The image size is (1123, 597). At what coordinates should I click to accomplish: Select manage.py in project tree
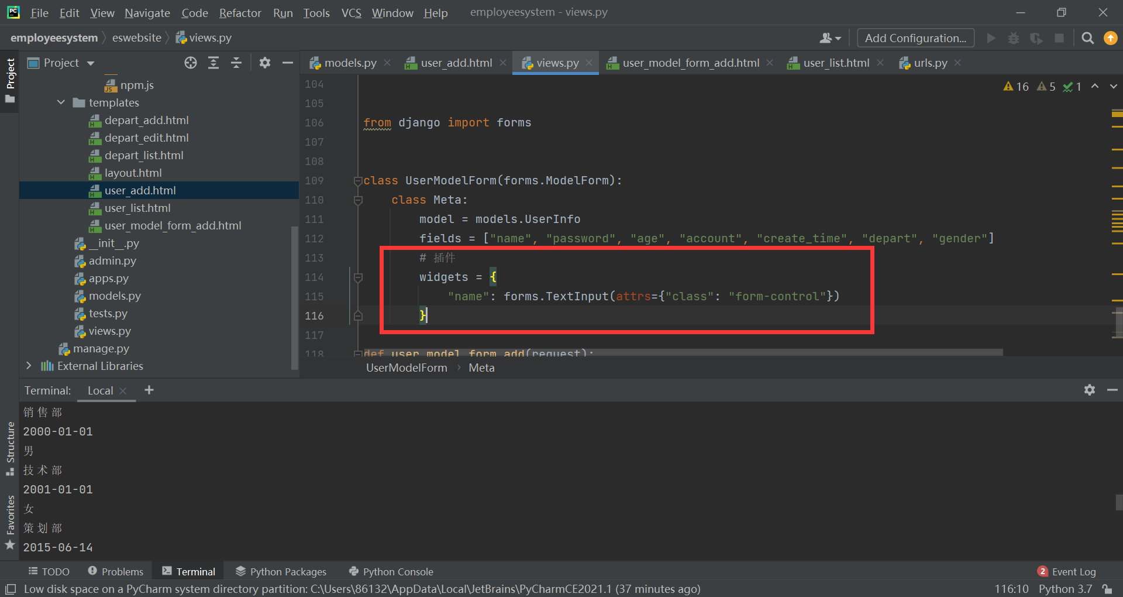coord(101,348)
